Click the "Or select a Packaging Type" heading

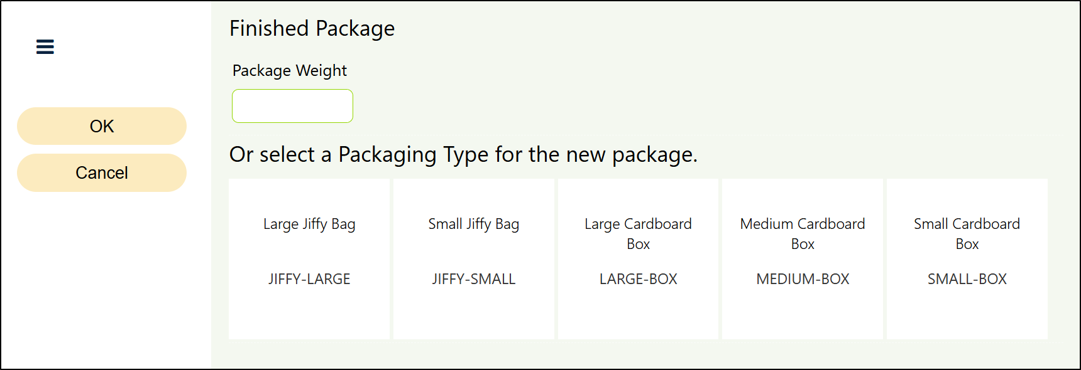click(463, 155)
